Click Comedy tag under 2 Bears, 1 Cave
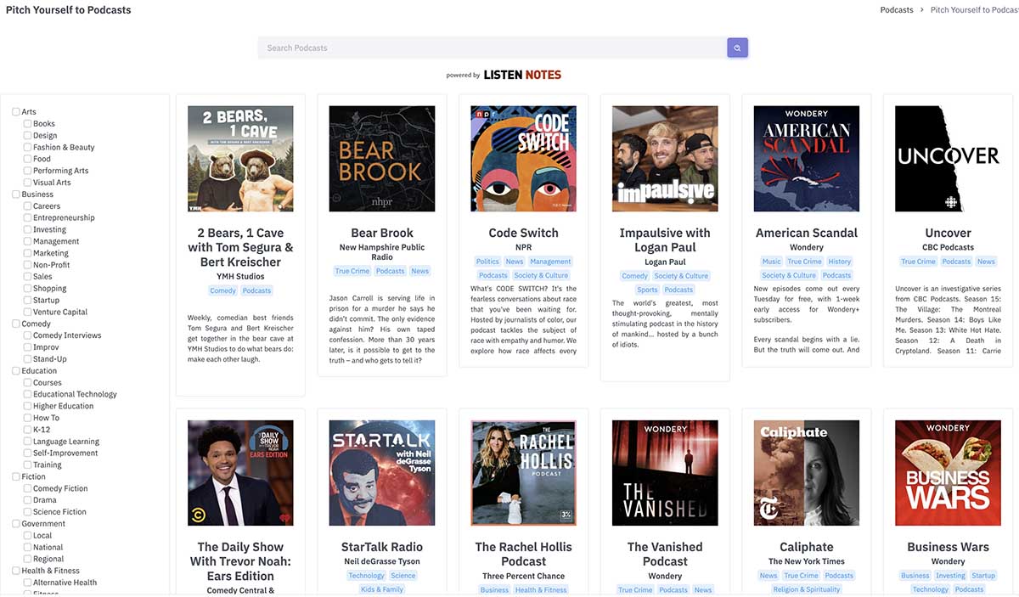Image resolution: width=1019 pixels, height=597 pixels. 223,290
